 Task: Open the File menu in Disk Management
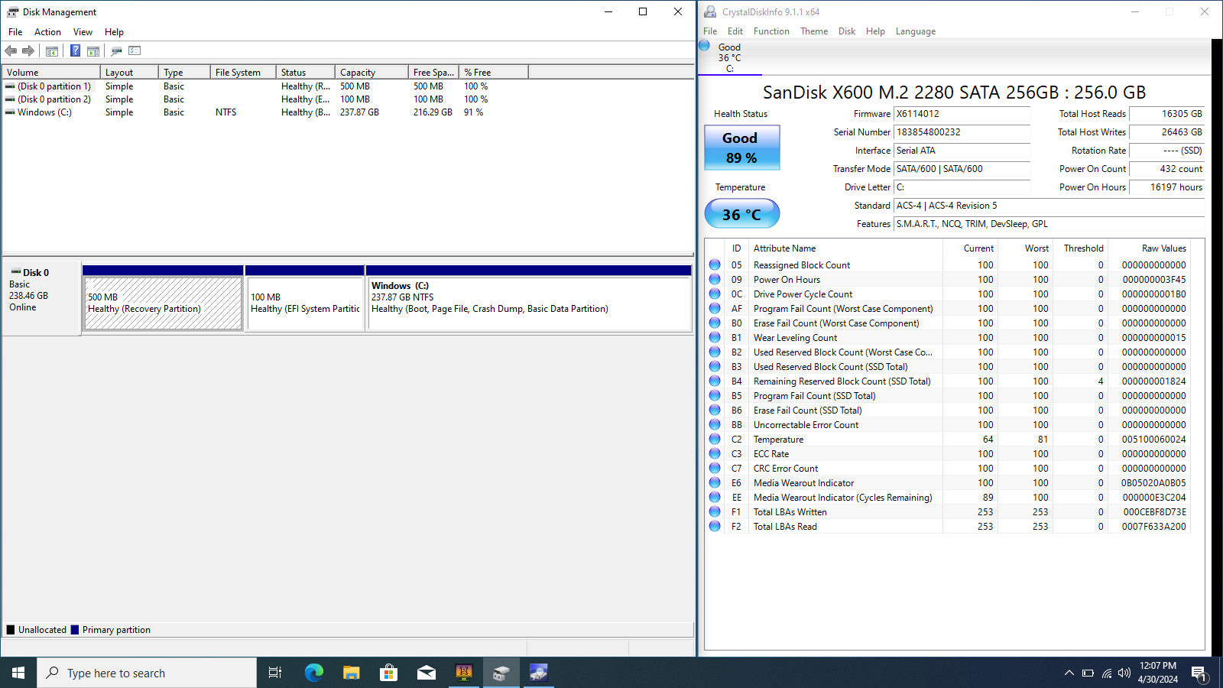(x=15, y=32)
